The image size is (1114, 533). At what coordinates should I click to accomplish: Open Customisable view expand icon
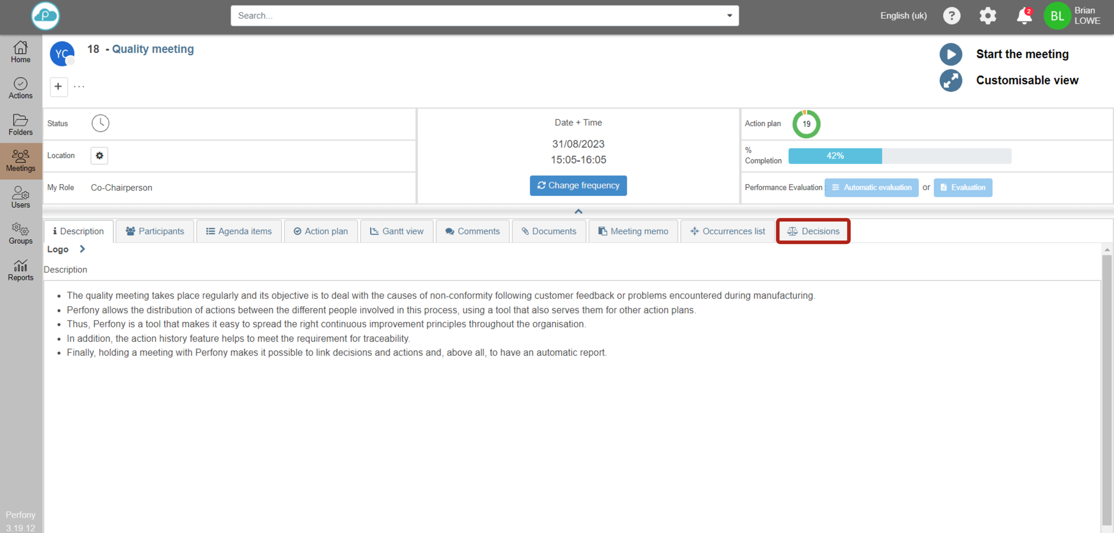pos(950,80)
